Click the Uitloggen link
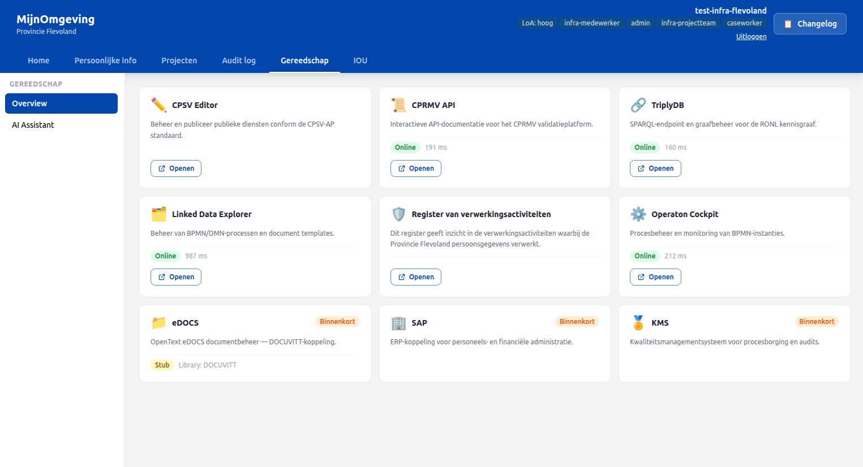The height and width of the screenshot is (467, 863). coord(751,36)
